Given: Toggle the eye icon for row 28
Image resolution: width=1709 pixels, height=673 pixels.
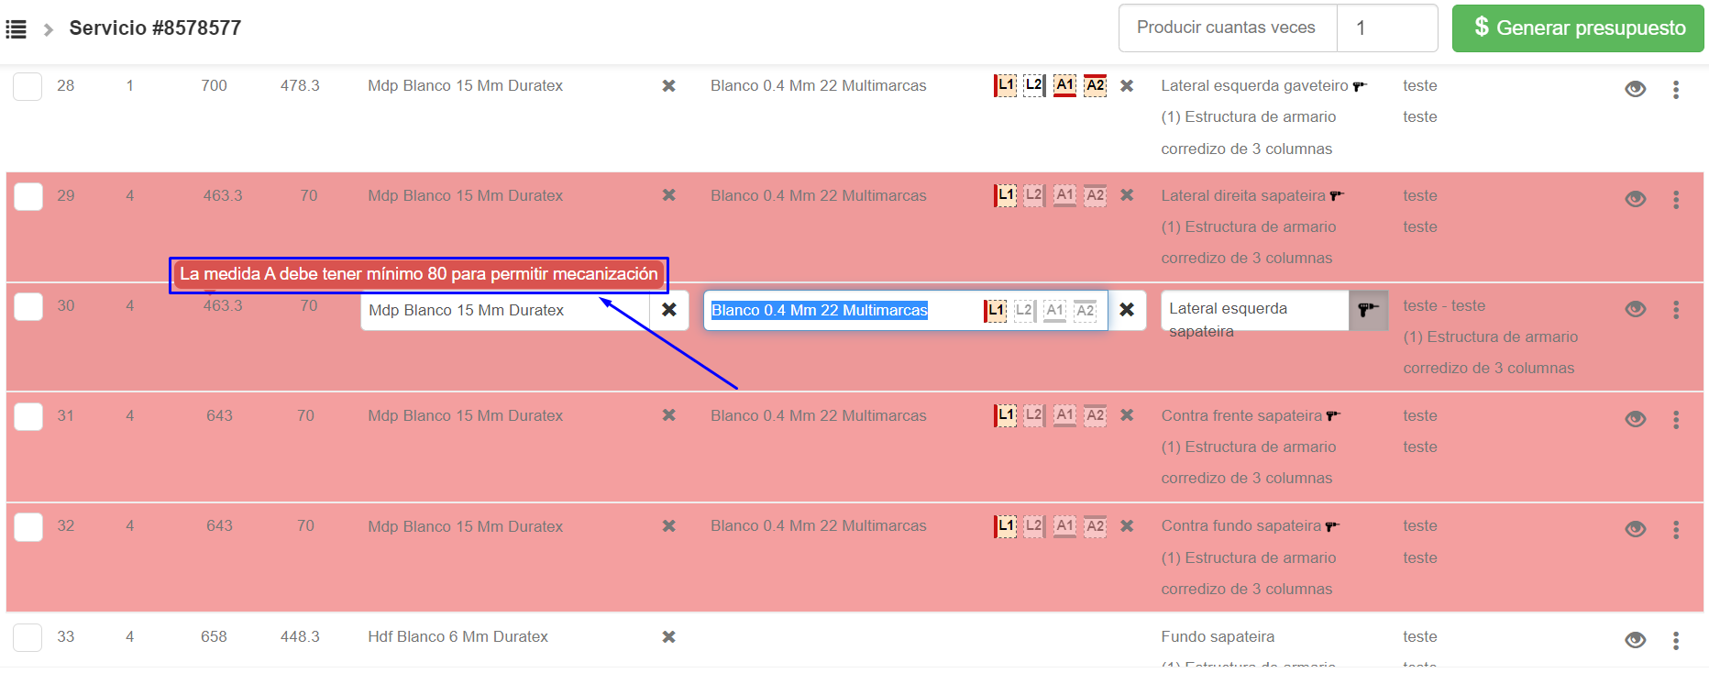Looking at the screenshot, I should pos(1635,89).
